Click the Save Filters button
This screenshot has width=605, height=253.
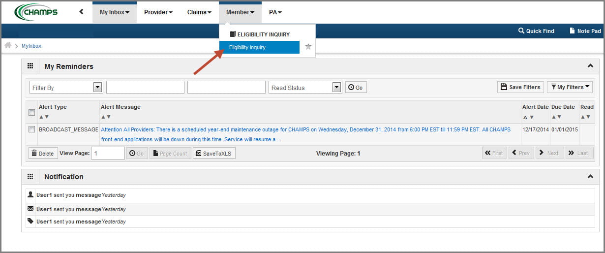point(520,87)
